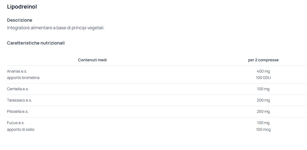Click the Lipodreinol product title
The height and width of the screenshot is (150, 307).
coord(22,7)
